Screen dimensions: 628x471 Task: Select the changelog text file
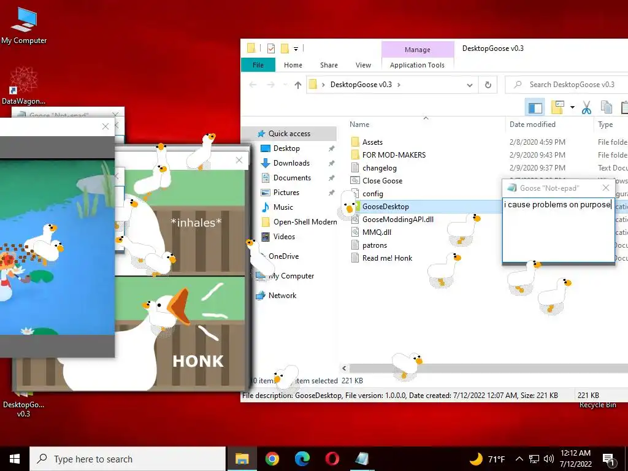(379, 168)
